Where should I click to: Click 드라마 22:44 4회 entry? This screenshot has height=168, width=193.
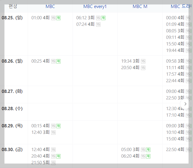(175, 81)
